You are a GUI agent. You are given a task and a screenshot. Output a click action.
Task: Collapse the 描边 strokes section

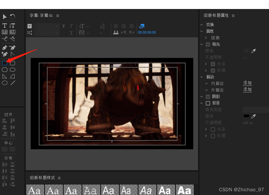click(x=202, y=77)
